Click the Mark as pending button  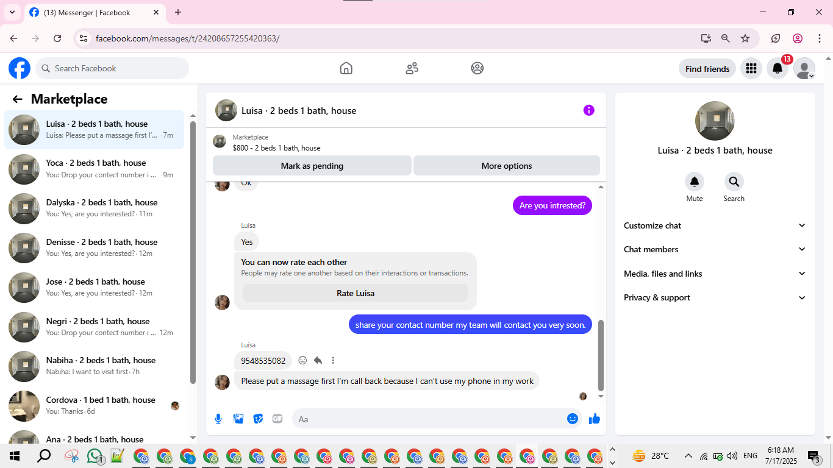pos(312,166)
